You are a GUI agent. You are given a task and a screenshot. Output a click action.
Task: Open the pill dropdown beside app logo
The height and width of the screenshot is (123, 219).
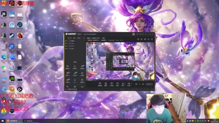(79, 34)
